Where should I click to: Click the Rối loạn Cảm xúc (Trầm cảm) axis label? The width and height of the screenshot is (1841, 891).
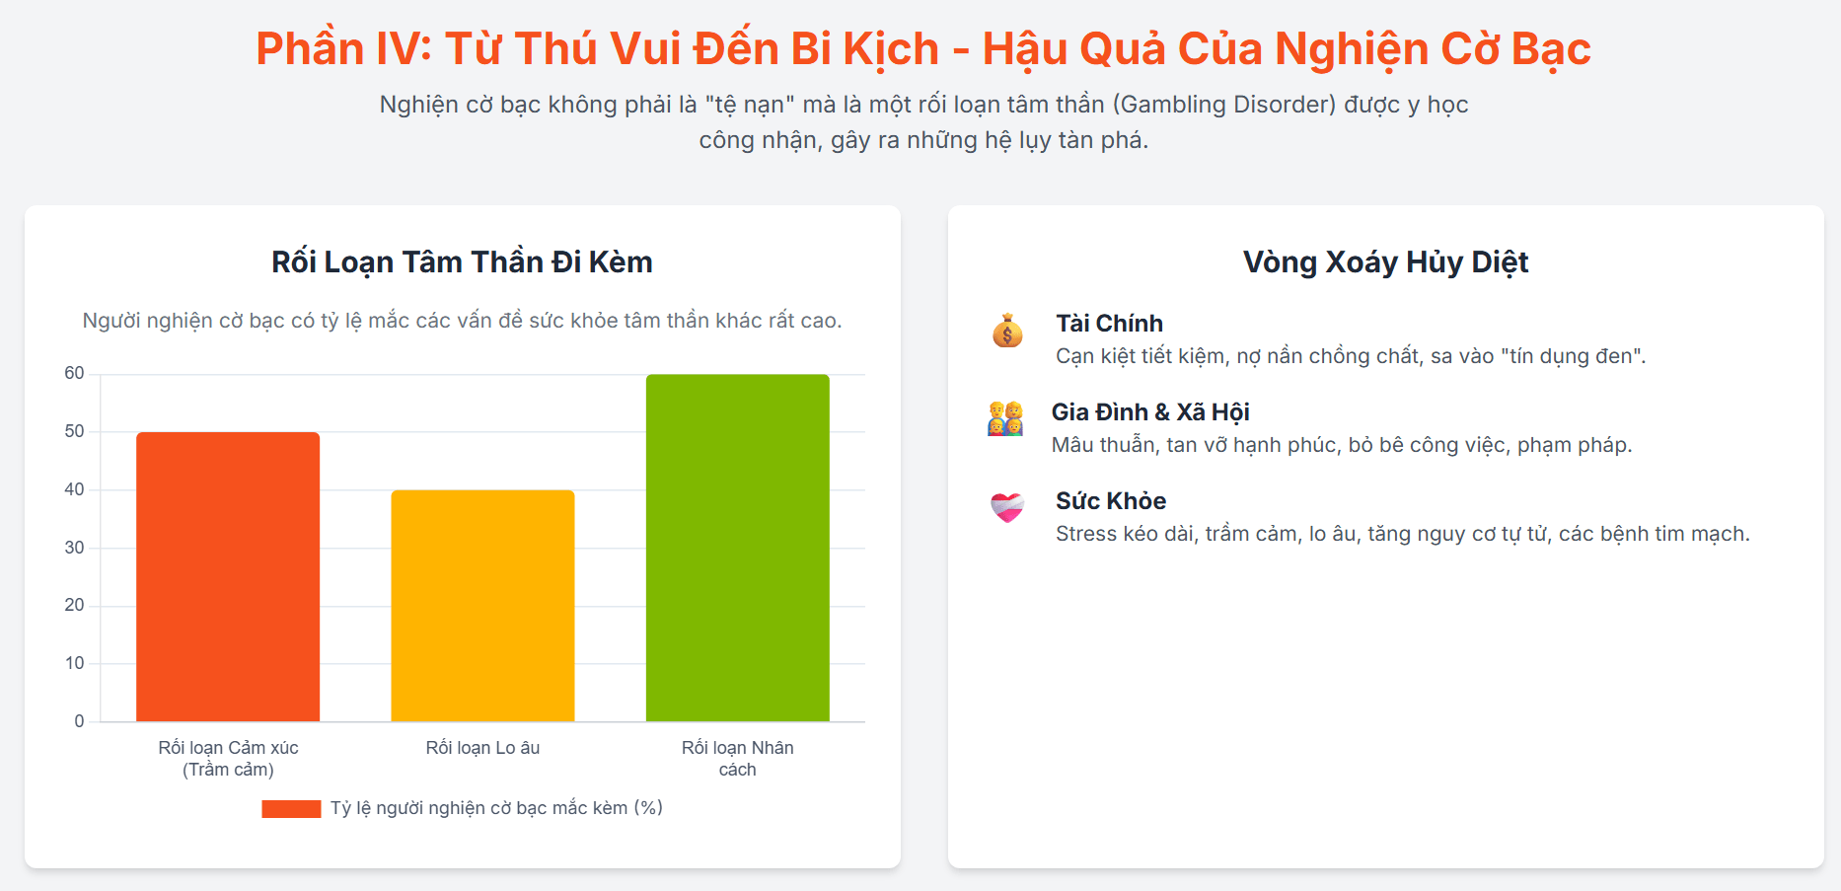[228, 759]
